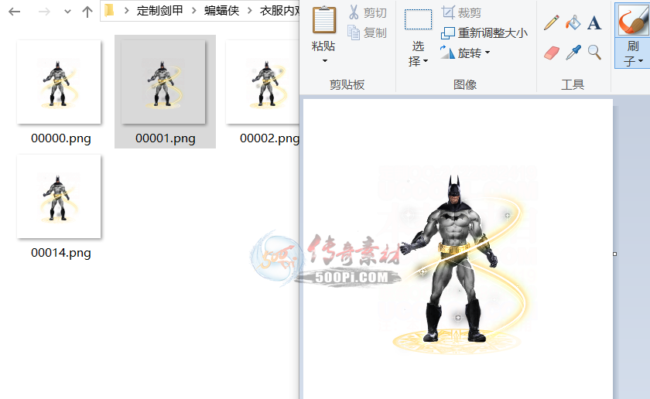Click the file name 00000.png label

click(61, 138)
